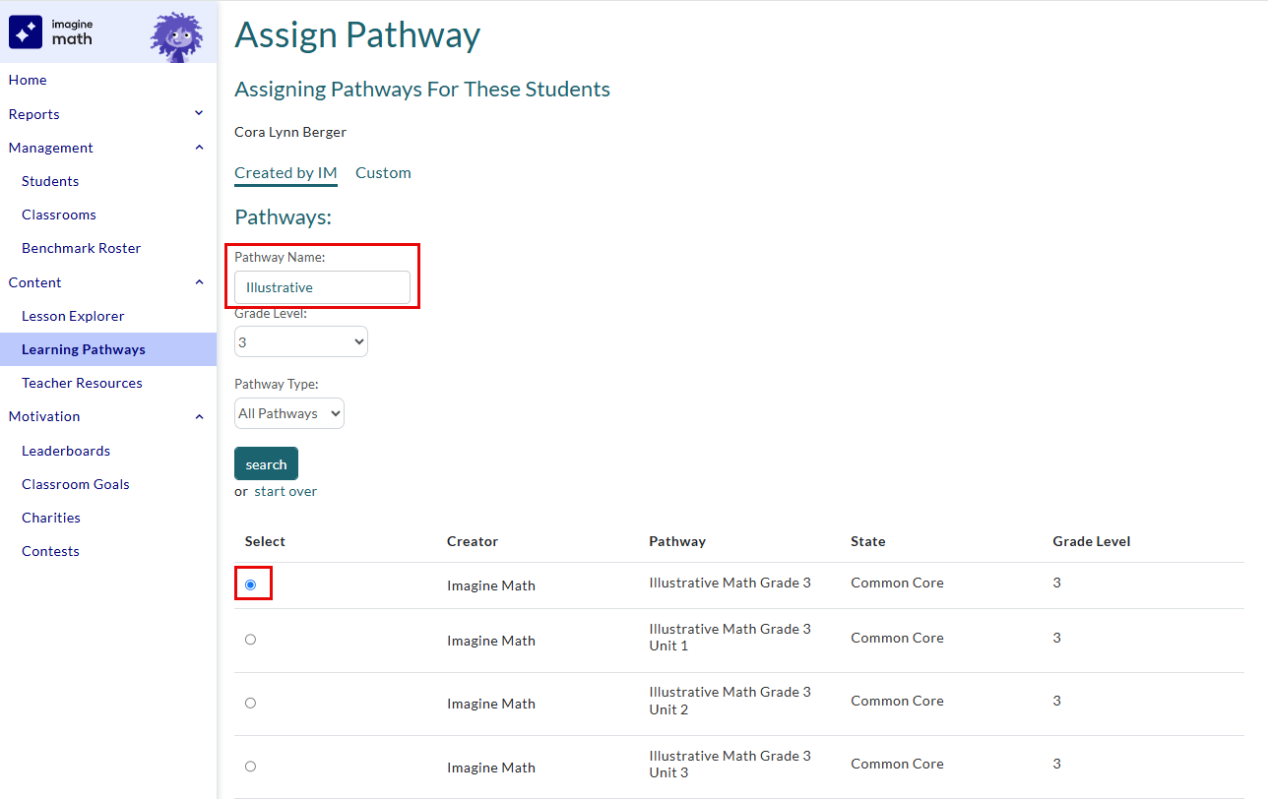Select the Illustrative Math Grade 3 radio button
Image resolution: width=1268 pixels, height=799 pixels.
(250, 584)
